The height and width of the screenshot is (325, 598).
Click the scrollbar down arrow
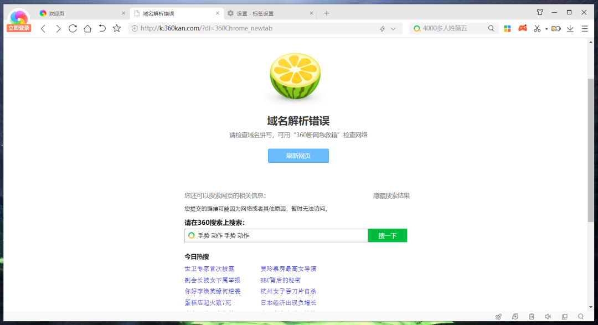591,307
